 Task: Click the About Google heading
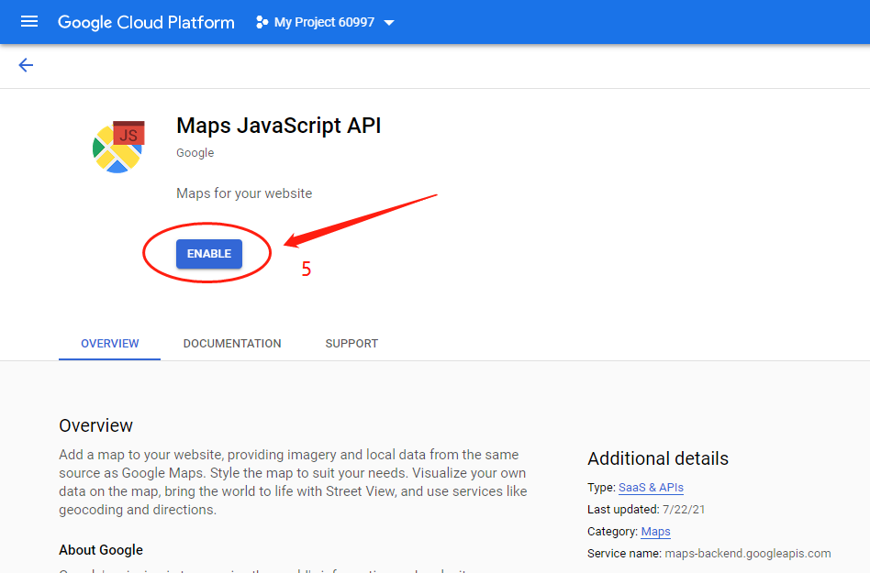click(101, 550)
